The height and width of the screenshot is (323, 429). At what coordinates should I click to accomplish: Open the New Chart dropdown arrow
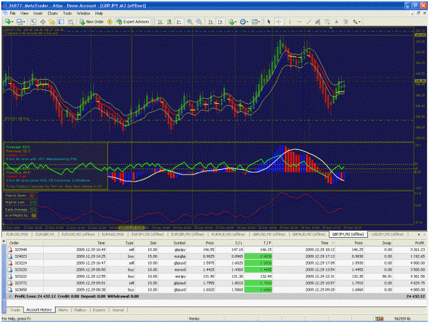pos(12,21)
